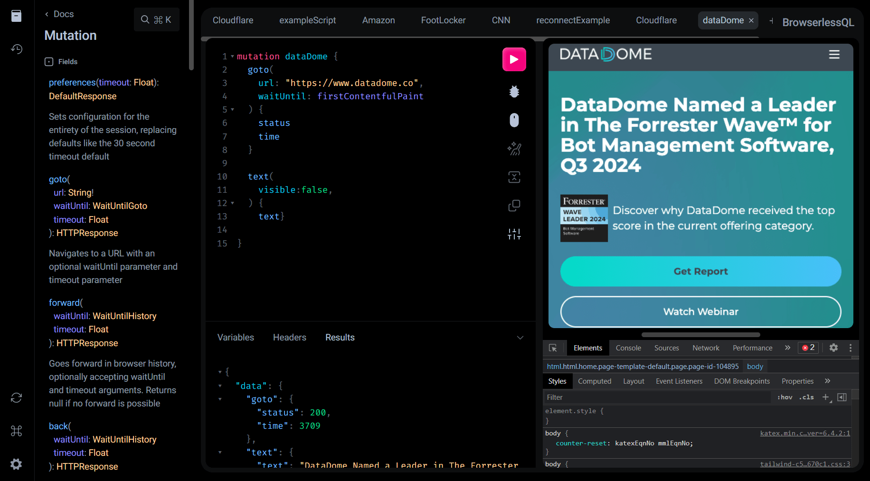Click the Filter styles input field
The width and height of the screenshot is (870, 481).
point(655,397)
